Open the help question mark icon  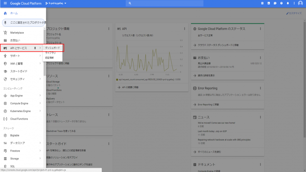pos(281,3)
